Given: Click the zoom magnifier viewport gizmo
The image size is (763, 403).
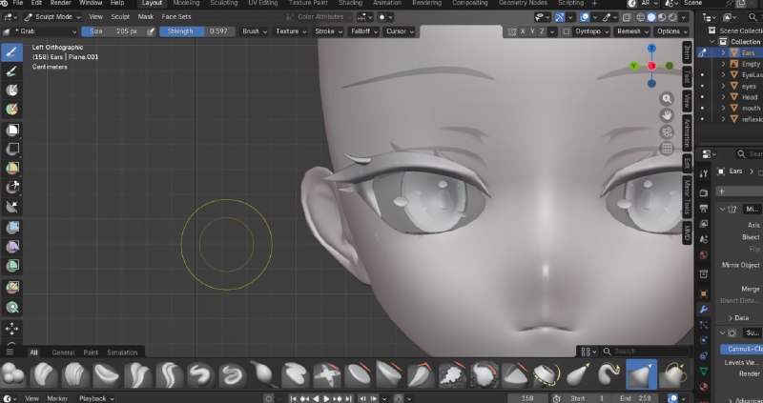Looking at the screenshot, I should point(667,99).
